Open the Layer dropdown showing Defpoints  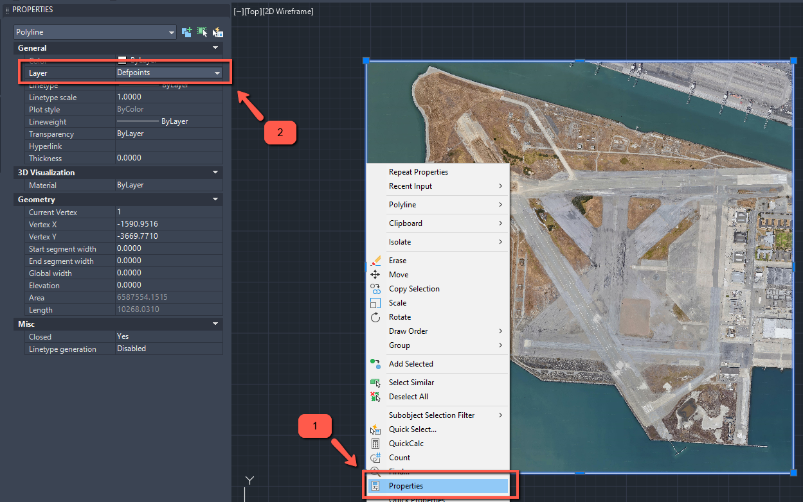168,73
